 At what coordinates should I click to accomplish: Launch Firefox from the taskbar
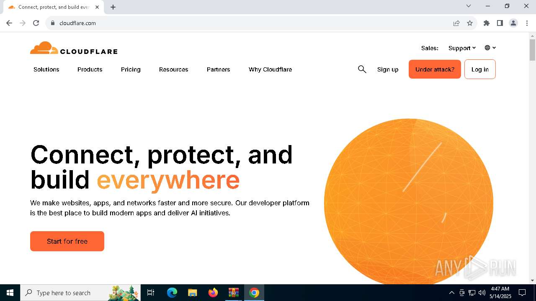(x=213, y=293)
